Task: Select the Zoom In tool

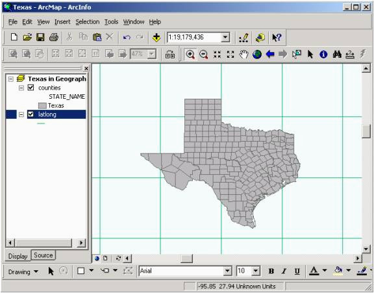Action: pyautogui.click(x=190, y=55)
